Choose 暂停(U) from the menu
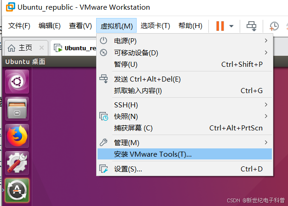Image resolution: width=288 pixels, height=206 pixels. point(184,65)
